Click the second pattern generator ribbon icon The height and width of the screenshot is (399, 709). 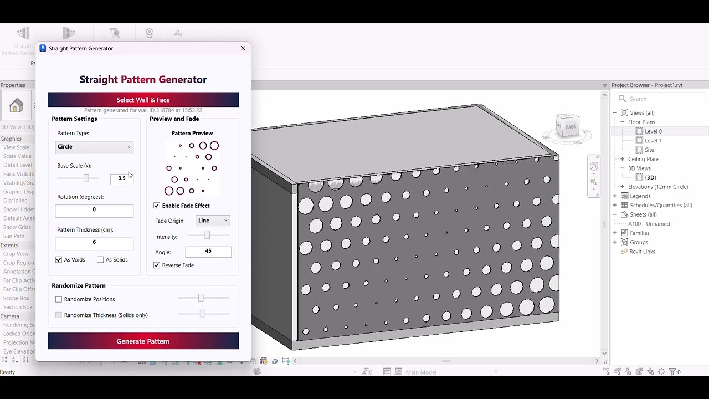pyautogui.click(x=69, y=33)
